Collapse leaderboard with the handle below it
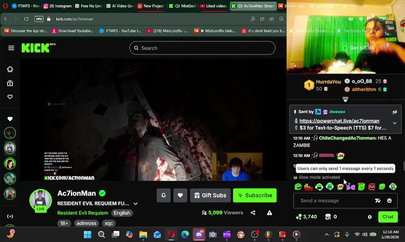Viewport: 405px width, 242px height. [345, 99]
